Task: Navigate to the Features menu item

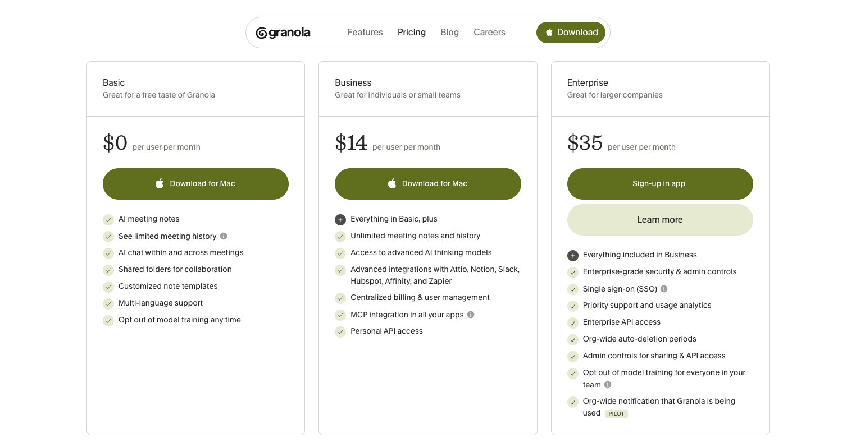Action: coord(365,33)
